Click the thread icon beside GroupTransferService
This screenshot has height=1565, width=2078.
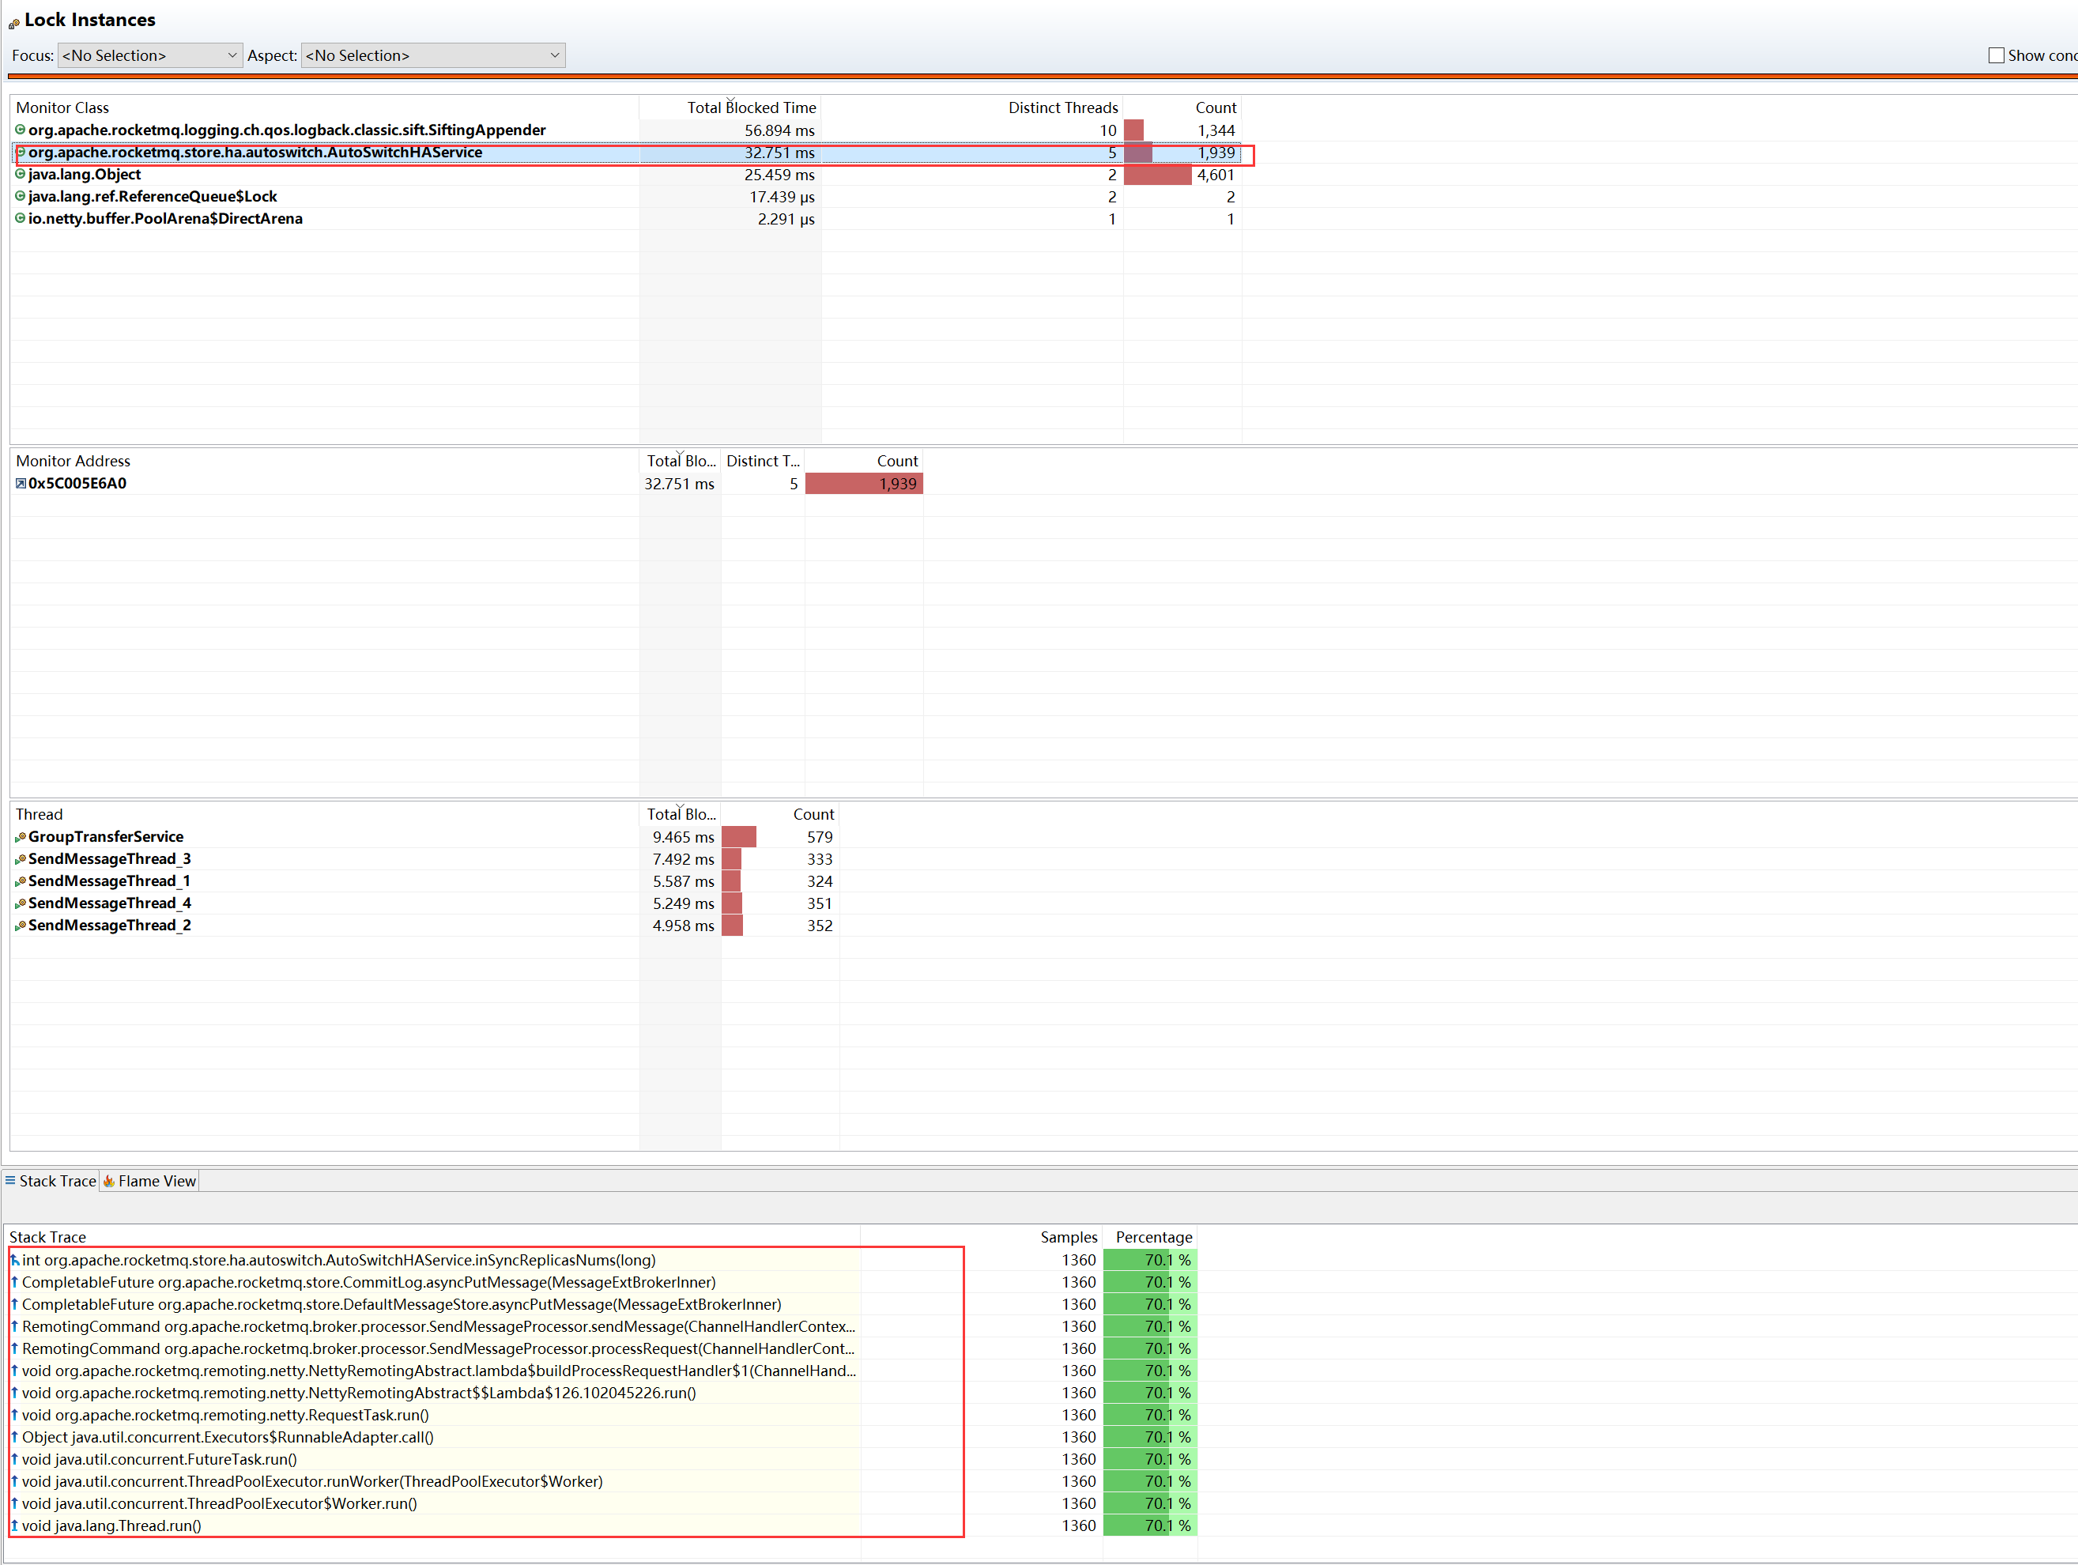coord(20,836)
